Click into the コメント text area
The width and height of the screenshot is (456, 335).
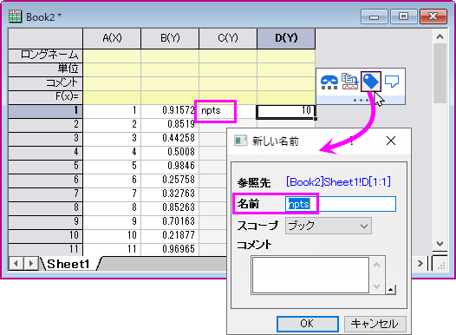[x=310, y=275]
